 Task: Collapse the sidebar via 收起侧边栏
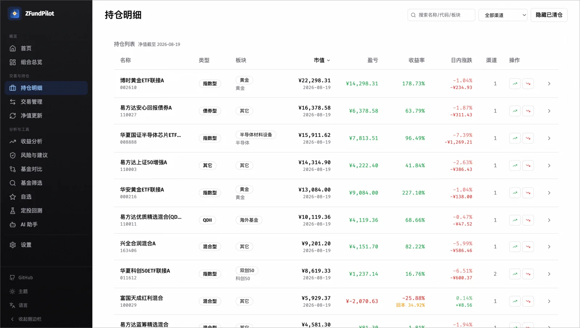click(x=46, y=319)
